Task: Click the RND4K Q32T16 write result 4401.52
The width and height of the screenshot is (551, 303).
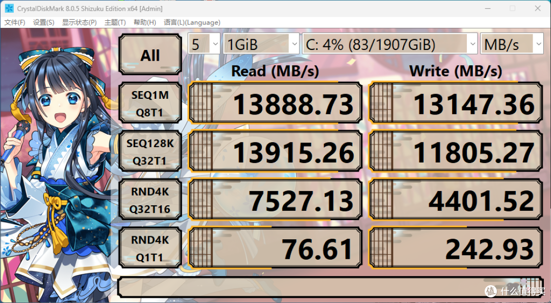Action: (456, 200)
